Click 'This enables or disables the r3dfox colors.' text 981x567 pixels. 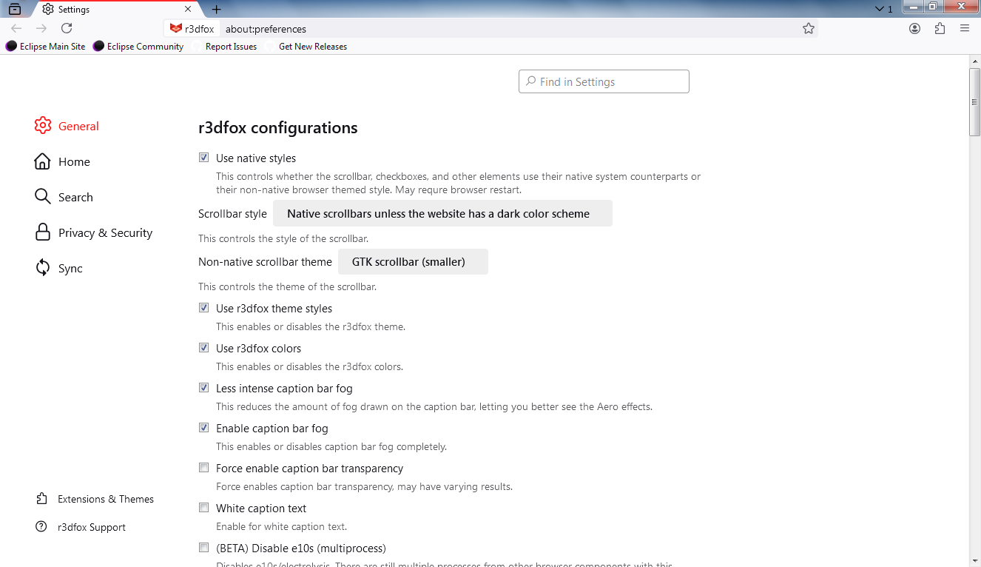309,366
